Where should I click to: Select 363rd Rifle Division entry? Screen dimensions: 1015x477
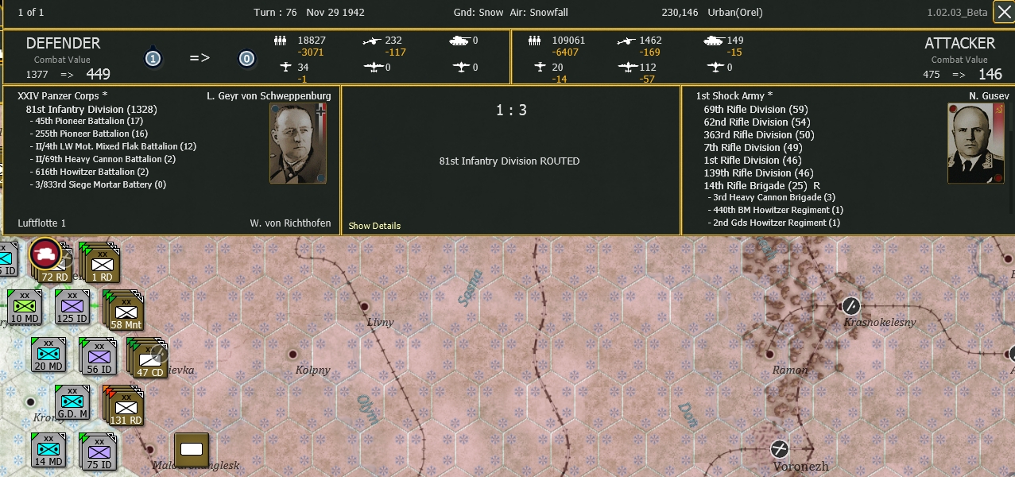(759, 135)
